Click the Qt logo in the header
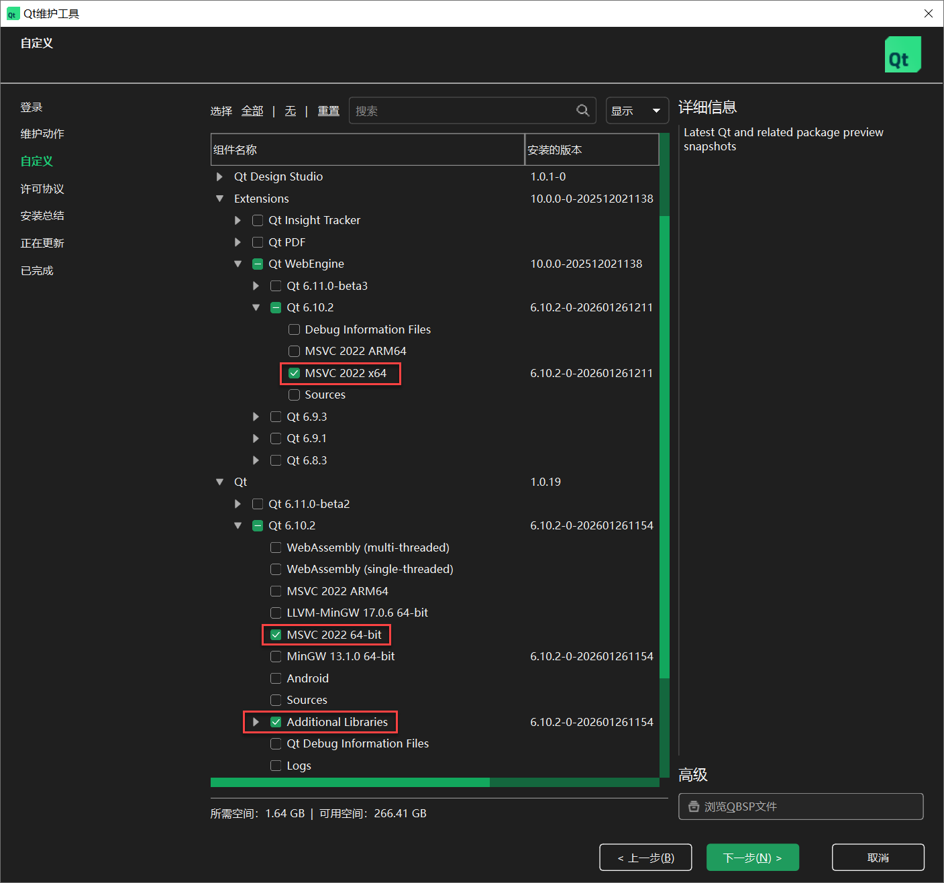 click(x=902, y=54)
